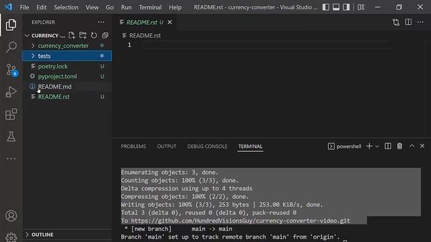Screen dimensions: 431x242
Task: Open the Explorer view in activity bar
Action: pos(11,25)
